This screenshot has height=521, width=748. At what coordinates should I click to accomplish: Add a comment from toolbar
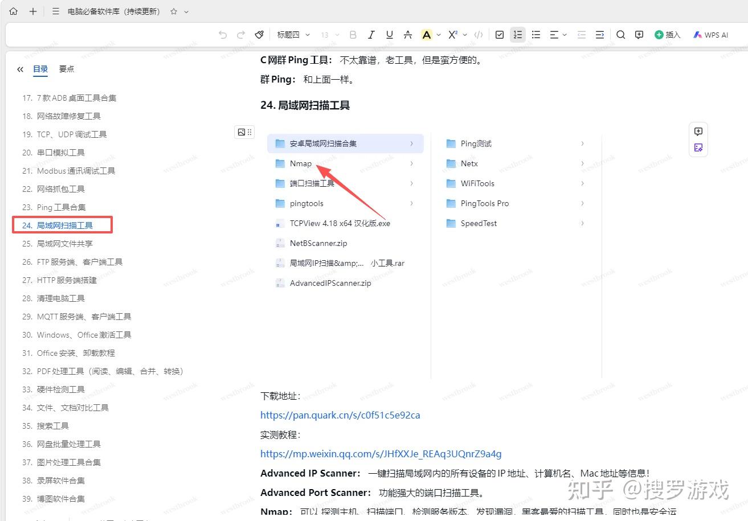pyautogui.click(x=639, y=35)
